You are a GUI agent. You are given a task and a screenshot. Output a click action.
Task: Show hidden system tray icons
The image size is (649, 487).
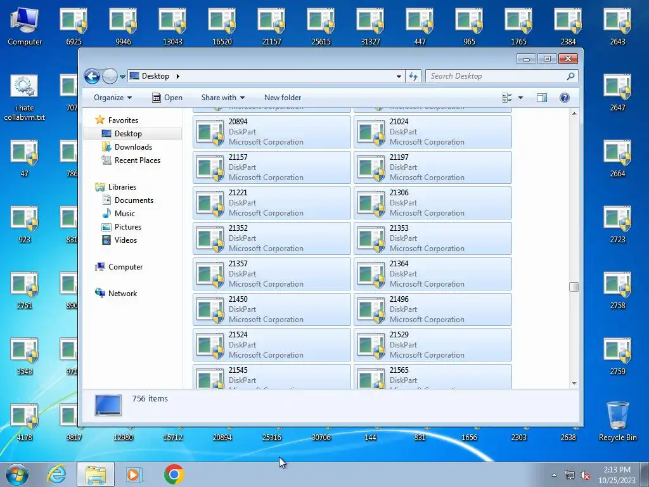coord(554,475)
